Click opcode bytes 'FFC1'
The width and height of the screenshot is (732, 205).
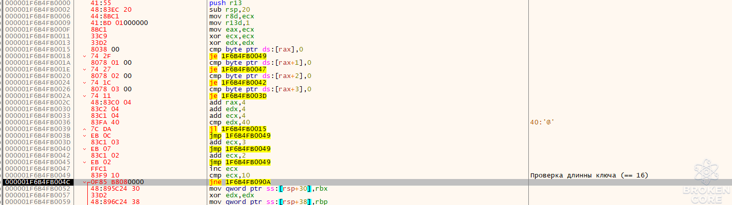point(98,169)
